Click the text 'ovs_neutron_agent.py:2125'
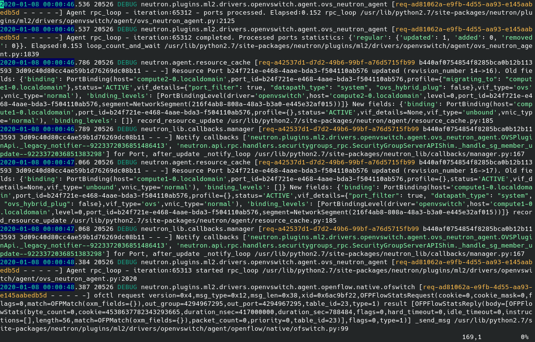 pyautogui.click(x=186, y=21)
